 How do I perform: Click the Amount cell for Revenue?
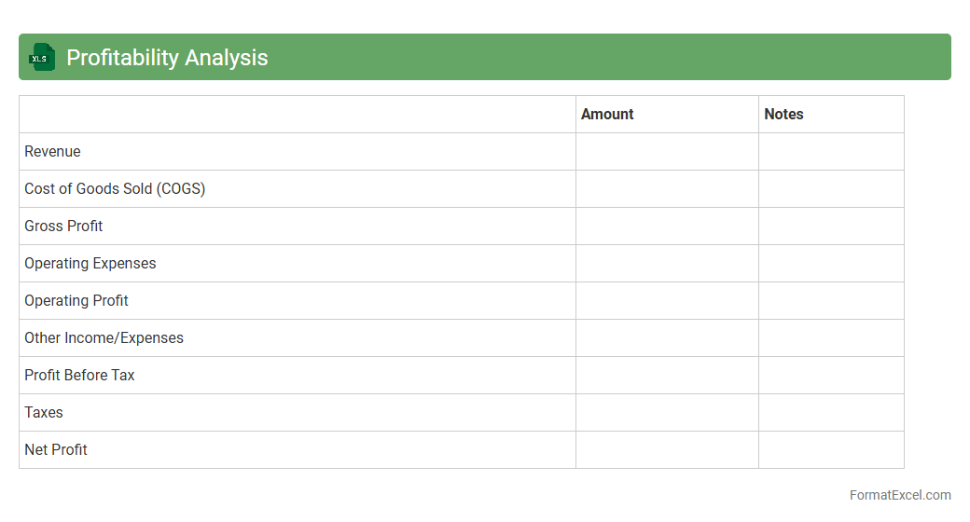pos(667,151)
